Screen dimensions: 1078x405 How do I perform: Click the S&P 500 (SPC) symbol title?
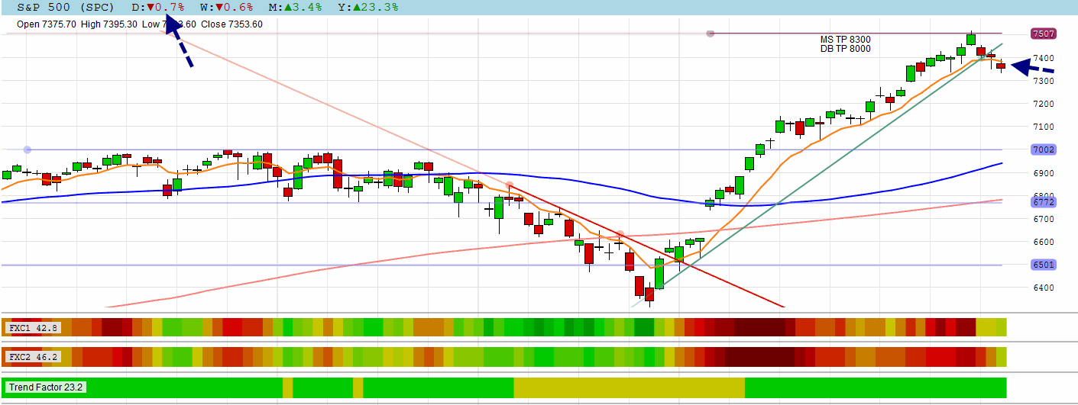coord(66,7)
